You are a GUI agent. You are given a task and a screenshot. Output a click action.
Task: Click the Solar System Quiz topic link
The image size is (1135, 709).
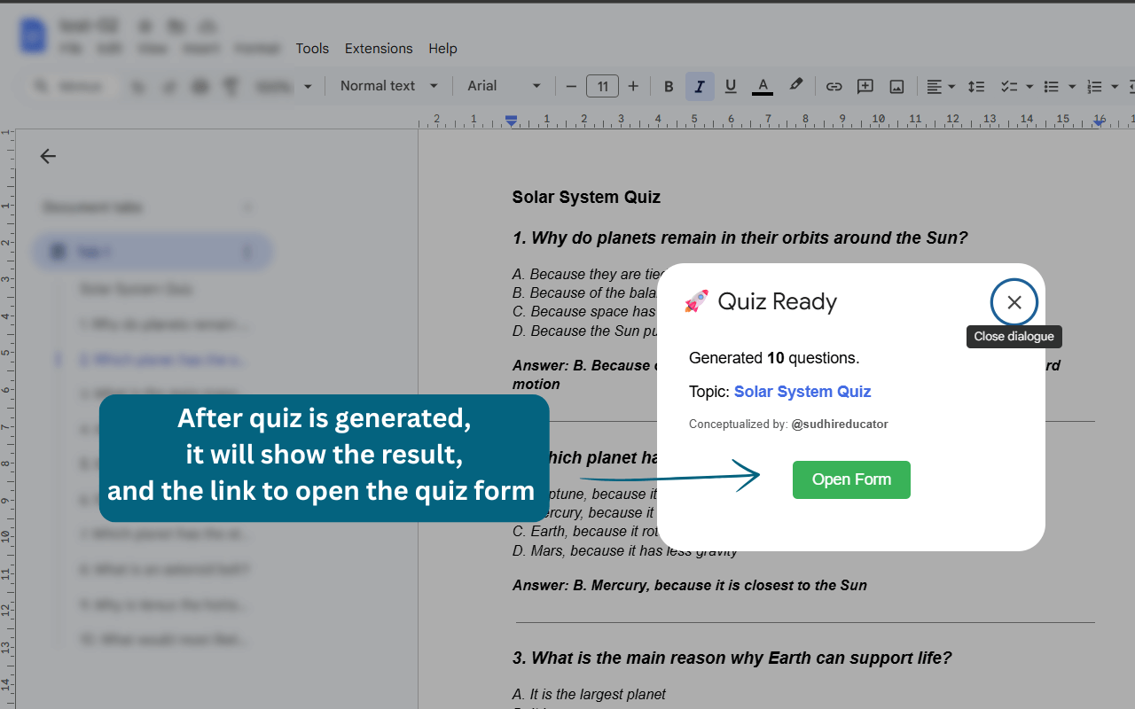click(802, 392)
